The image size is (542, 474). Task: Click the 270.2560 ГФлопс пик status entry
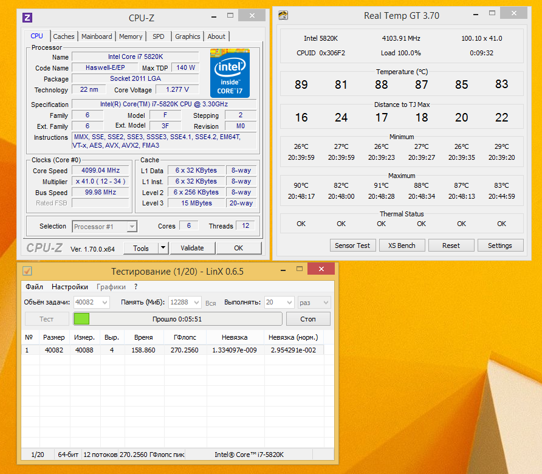click(x=152, y=455)
